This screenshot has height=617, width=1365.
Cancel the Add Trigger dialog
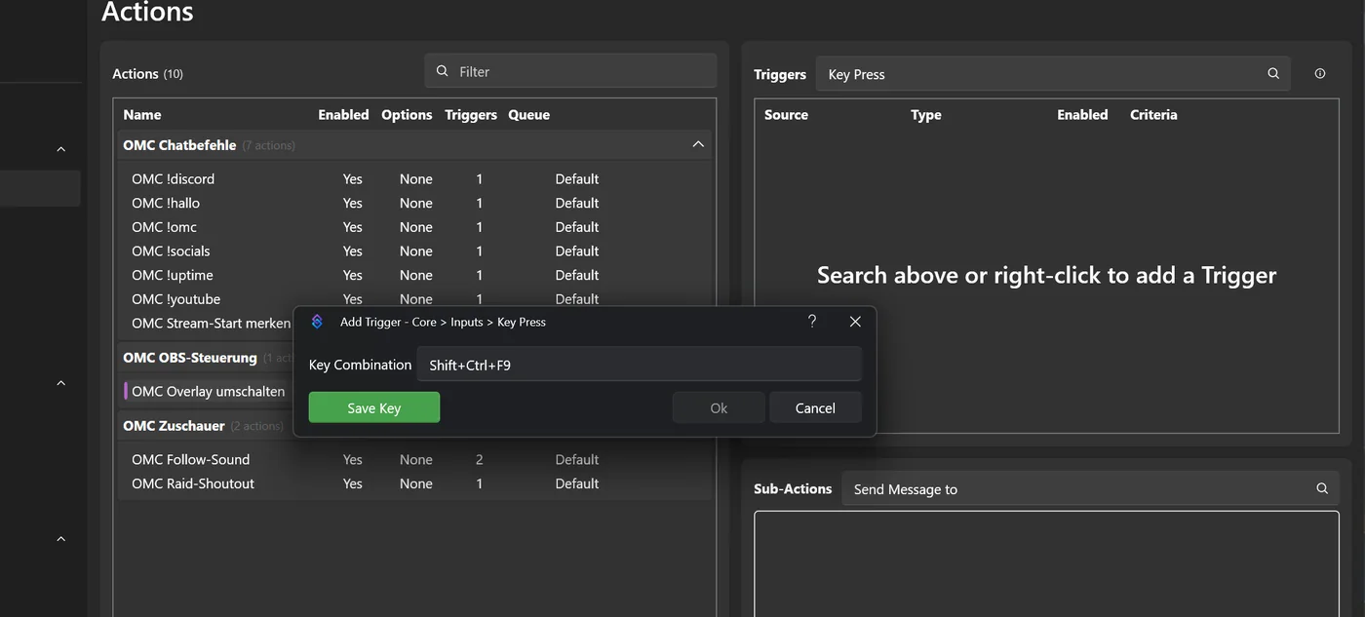point(815,407)
